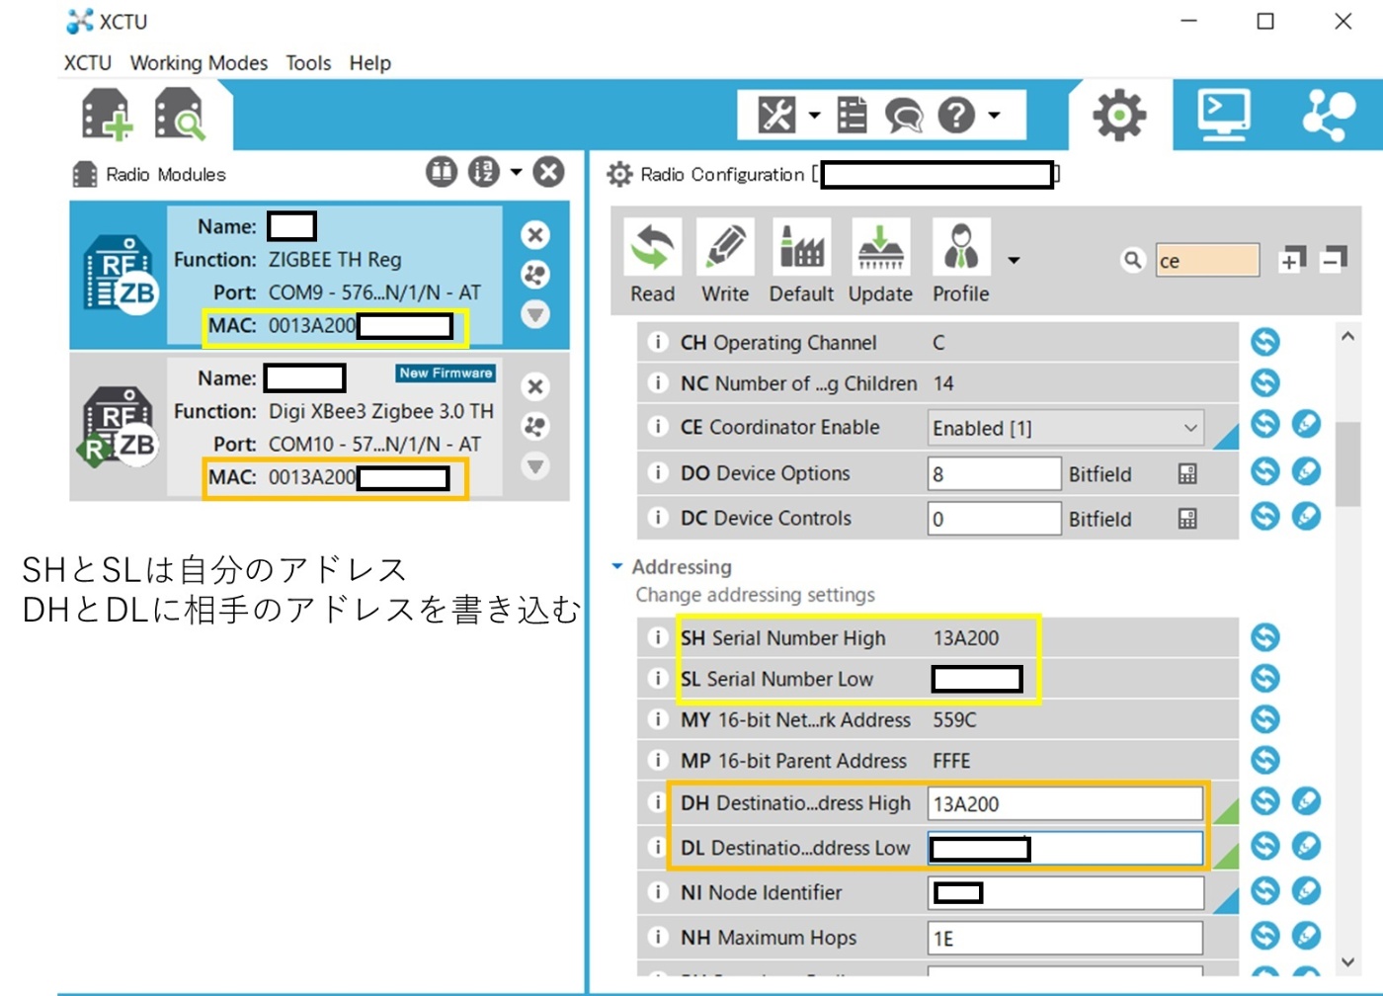Open the feedback chat bubbles icon
The height and width of the screenshot is (996, 1383).
click(x=903, y=116)
